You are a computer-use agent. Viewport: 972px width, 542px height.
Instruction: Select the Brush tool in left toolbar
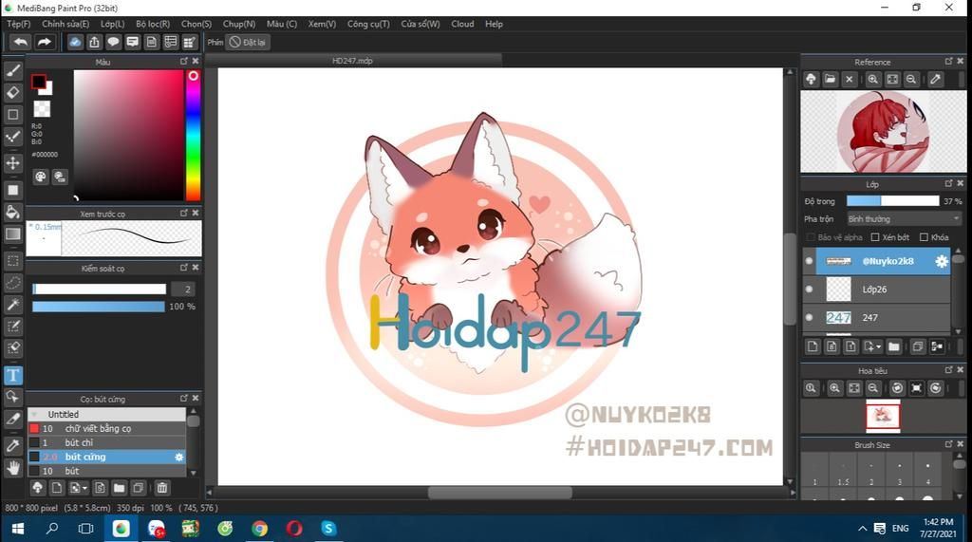(x=13, y=70)
